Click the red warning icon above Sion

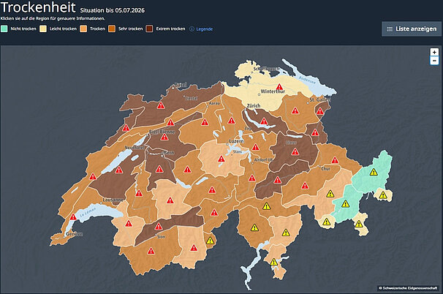[159, 227]
